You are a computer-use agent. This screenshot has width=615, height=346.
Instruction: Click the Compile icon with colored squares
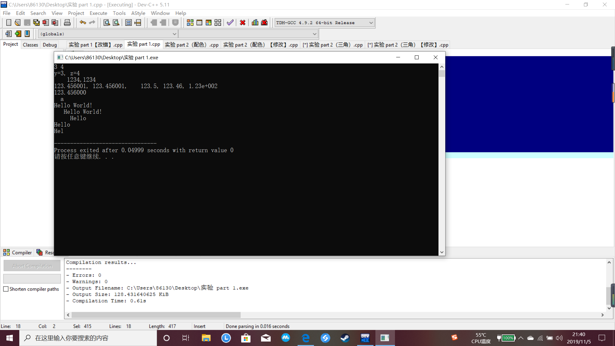(190, 23)
